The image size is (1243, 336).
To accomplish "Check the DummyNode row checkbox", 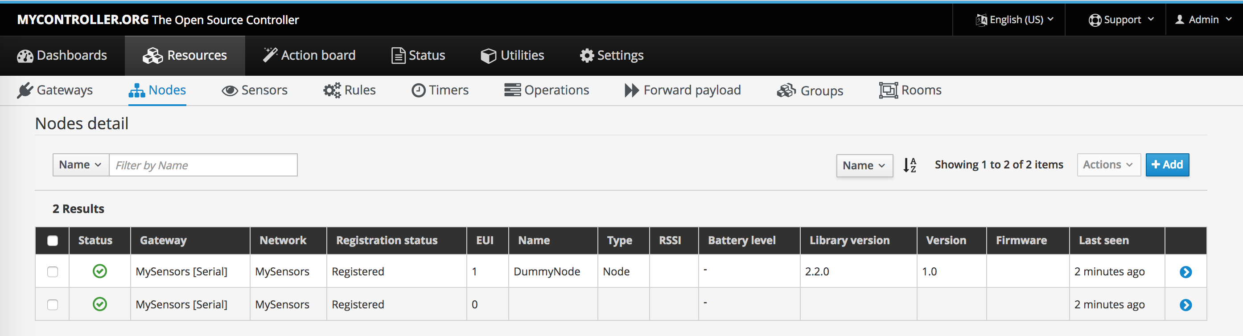I will pyautogui.click(x=53, y=272).
